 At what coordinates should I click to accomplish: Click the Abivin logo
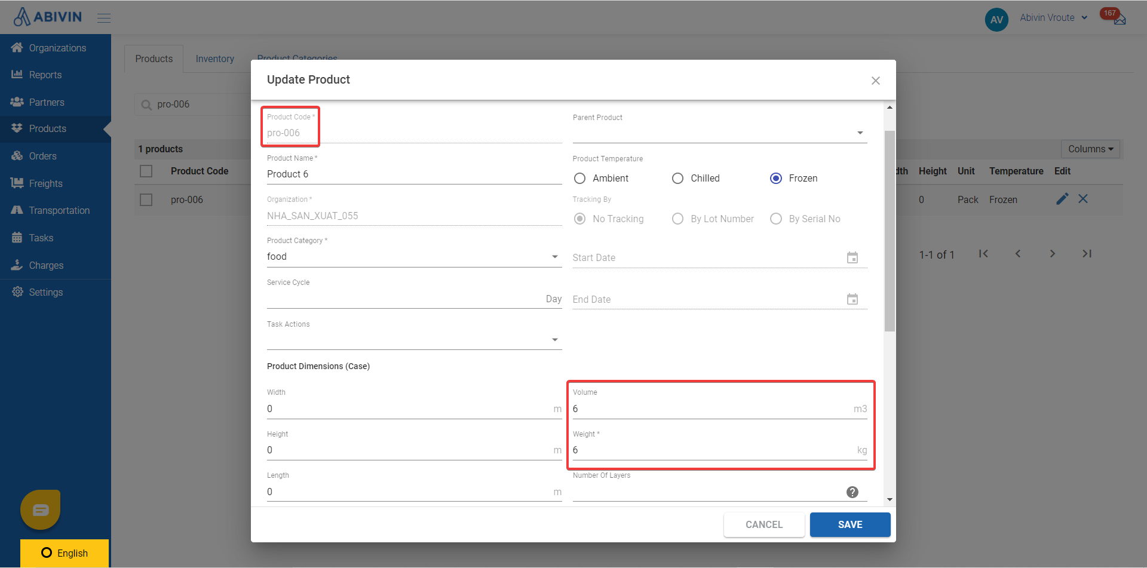coord(47,17)
